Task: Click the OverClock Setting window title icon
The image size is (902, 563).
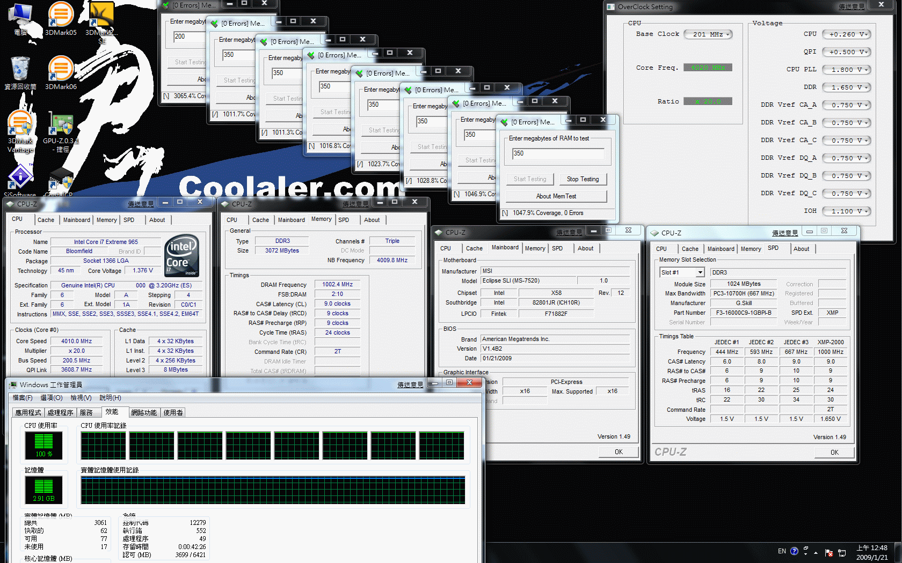Action: pos(611,7)
